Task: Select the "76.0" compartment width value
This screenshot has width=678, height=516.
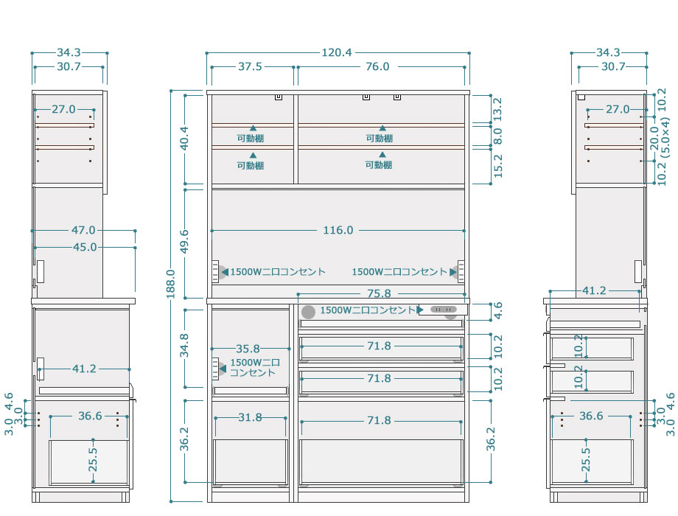Action: click(377, 66)
